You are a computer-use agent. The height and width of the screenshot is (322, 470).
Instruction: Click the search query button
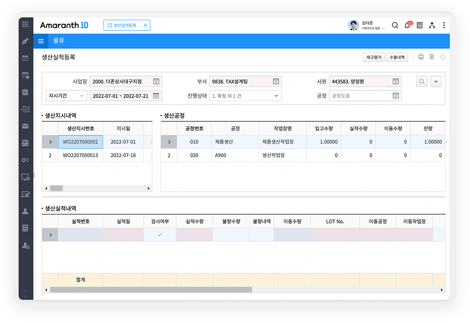[x=422, y=82]
